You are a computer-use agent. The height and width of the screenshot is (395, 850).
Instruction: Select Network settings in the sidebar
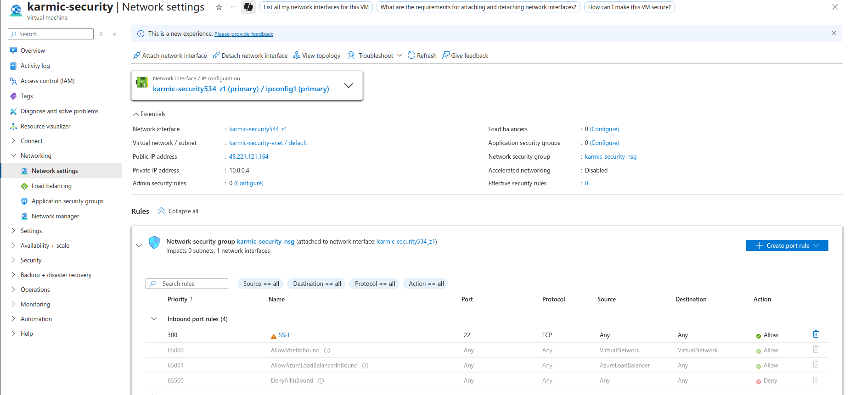tap(62, 171)
